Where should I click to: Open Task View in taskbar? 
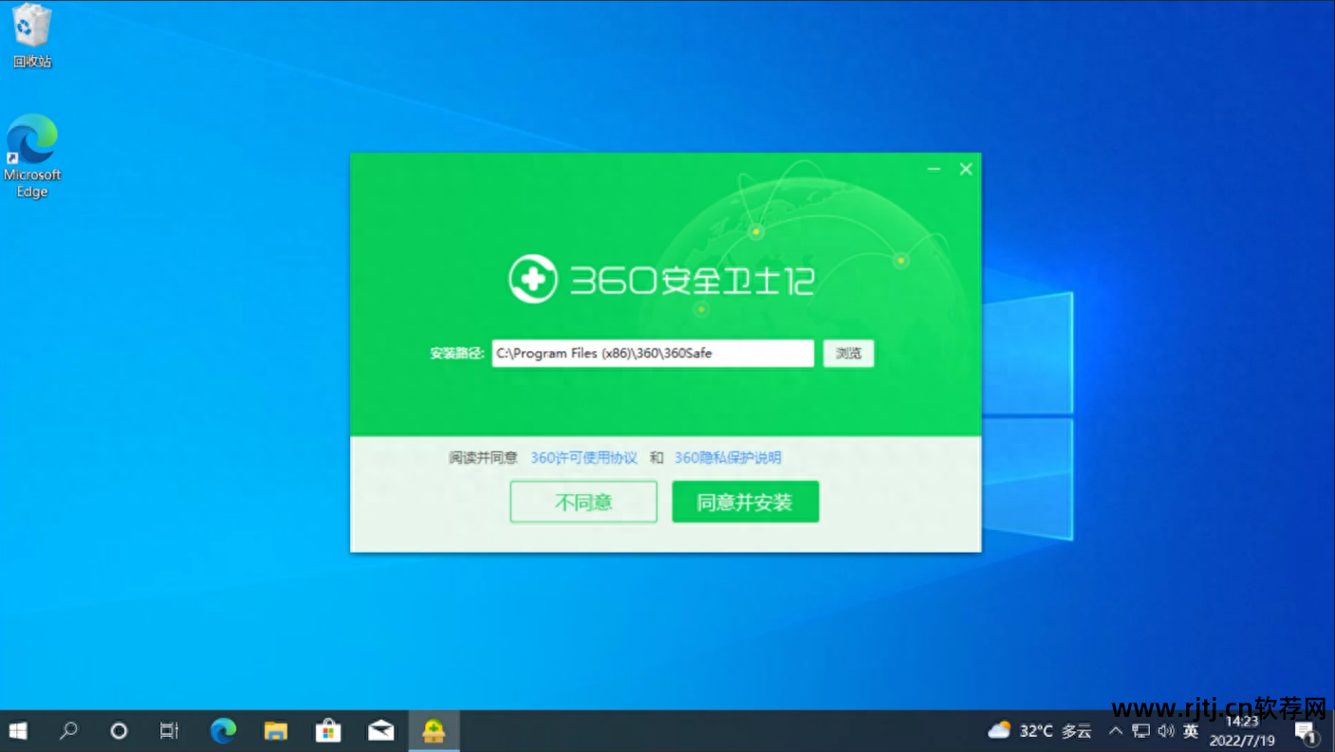tap(169, 731)
